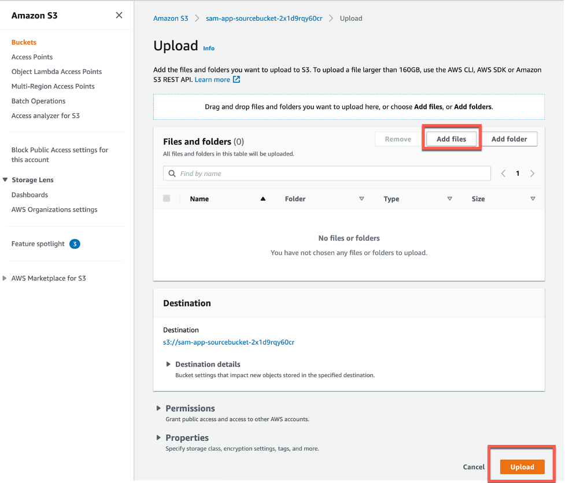Click the orange Upload button
Screen dimensions: 565x483
pos(522,467)
